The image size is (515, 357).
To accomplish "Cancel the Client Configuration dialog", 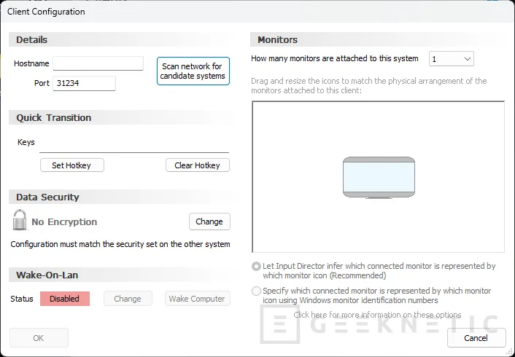I will tap(476, 337).
